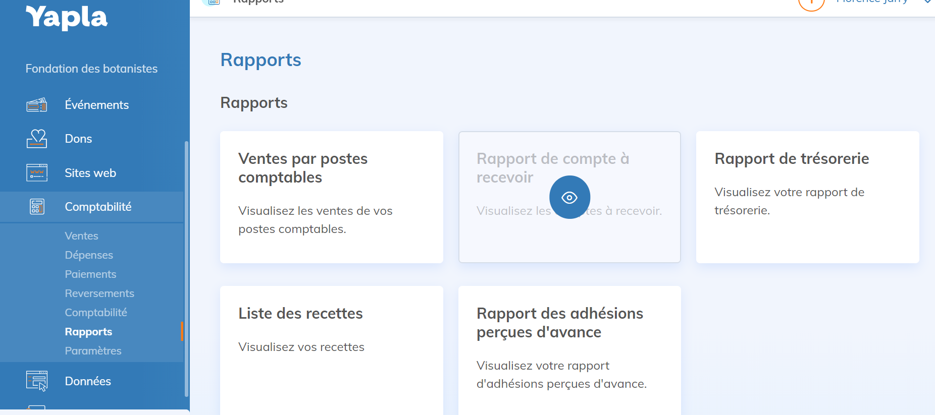The width and height of the screenshot is (935, 415).
Task: Click the Yapla logo
Action: [66, 17]
